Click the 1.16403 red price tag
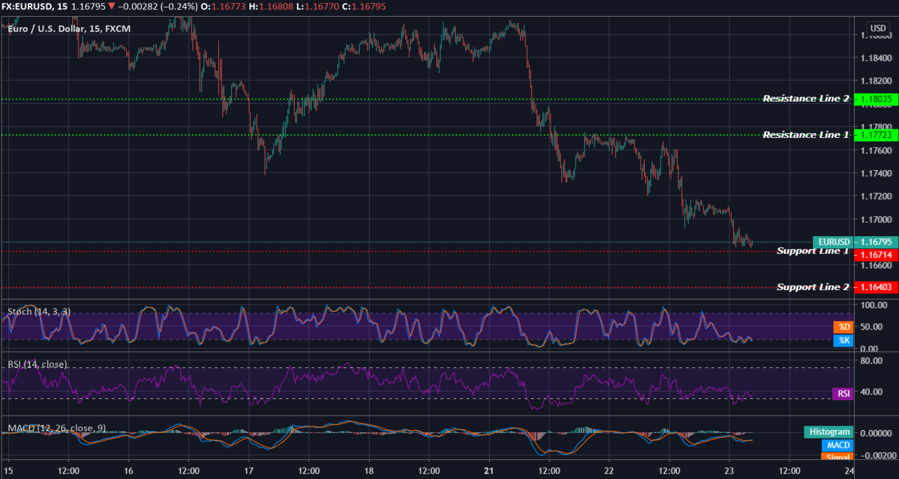899x479 pixels. [x=876, y=287]
